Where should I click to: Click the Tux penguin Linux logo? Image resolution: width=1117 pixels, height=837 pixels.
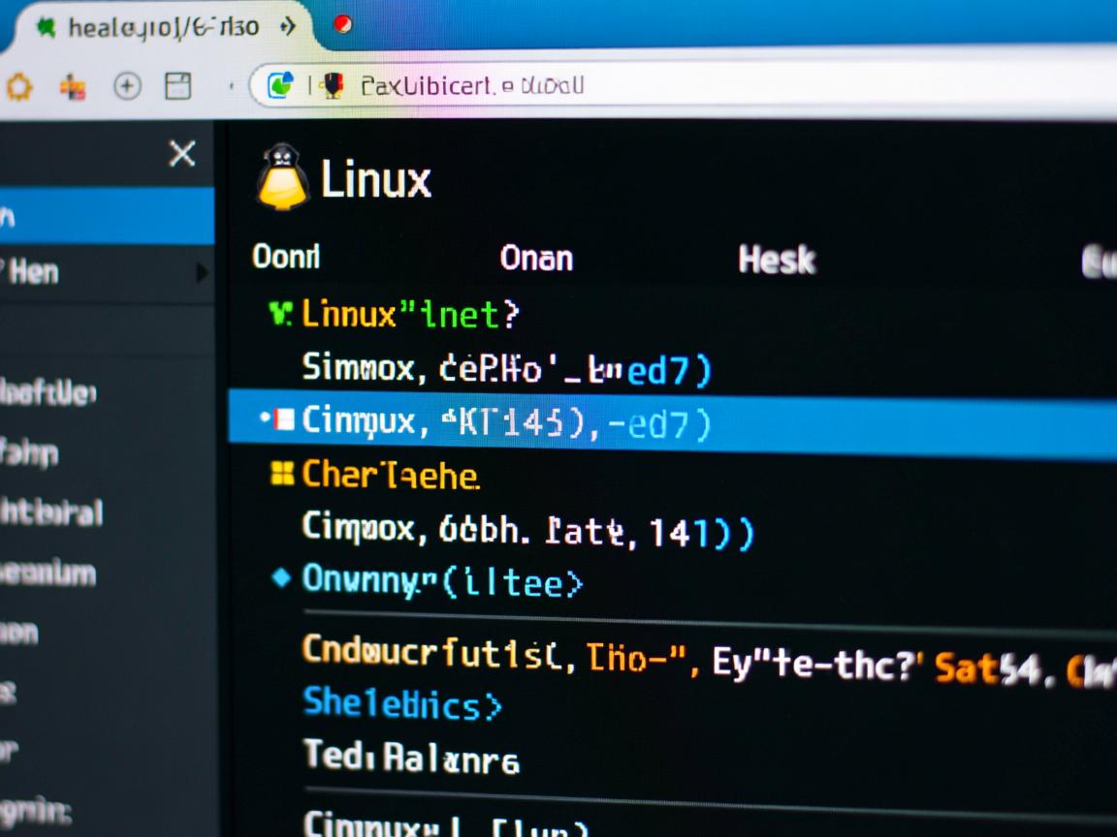(x=280, y=176)
